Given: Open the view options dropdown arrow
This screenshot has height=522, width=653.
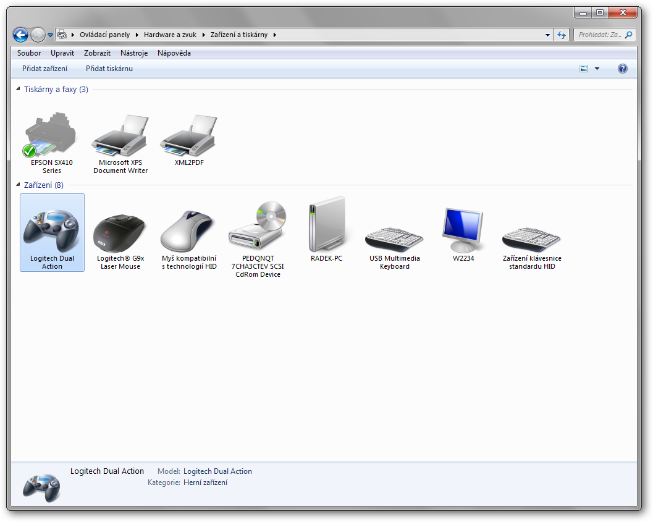Looking at the screenshot, I should (597, 69).
